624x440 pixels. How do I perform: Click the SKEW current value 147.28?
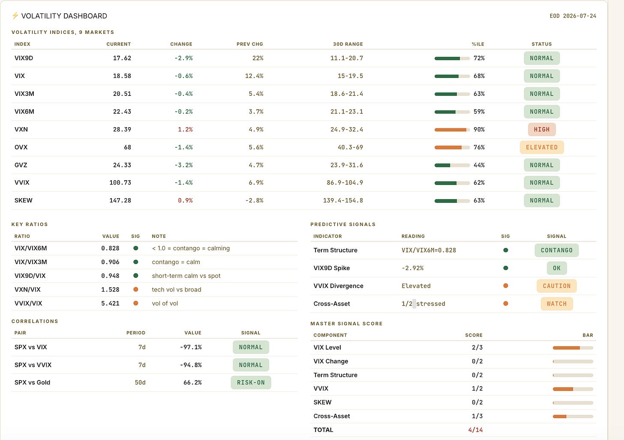click(x=120, y=200)
